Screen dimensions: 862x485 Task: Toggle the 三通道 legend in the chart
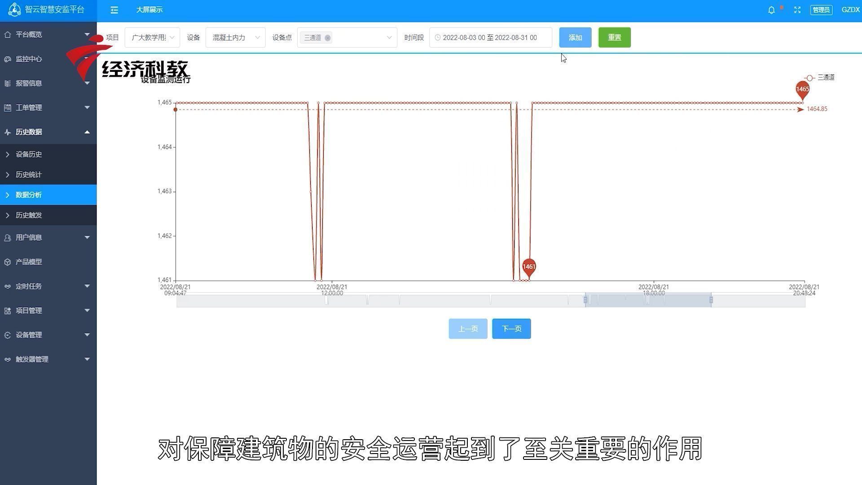[x=821, y=78]
